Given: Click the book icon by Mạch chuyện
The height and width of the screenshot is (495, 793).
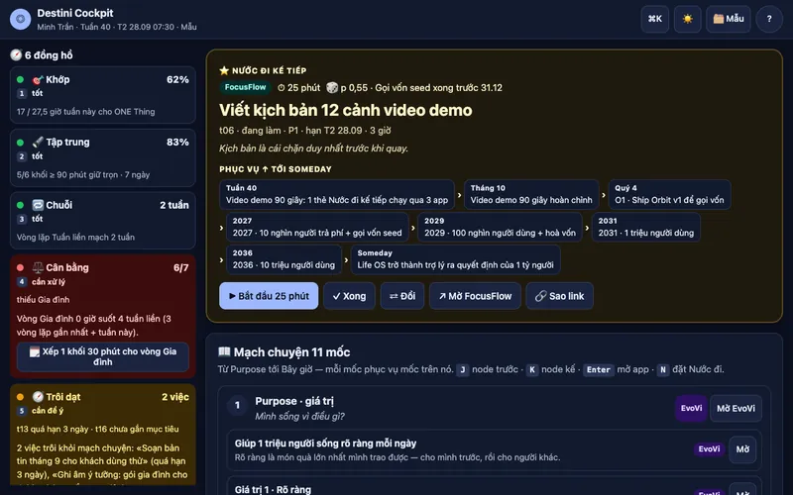Looking at the screenshot, I should (x=224, y=351).
